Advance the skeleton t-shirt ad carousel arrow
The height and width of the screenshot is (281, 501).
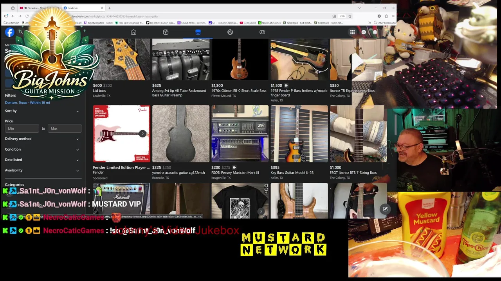pyautogui.click(x=261, y=212)
